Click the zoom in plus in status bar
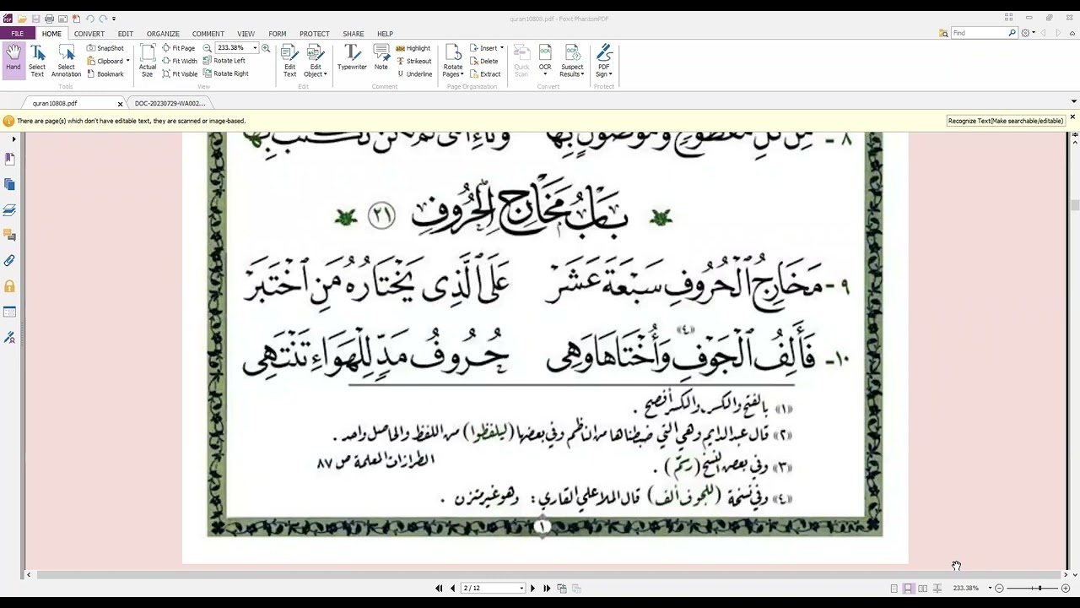Viewport: 1080px width, 608px height. [x=1066, y=588]
